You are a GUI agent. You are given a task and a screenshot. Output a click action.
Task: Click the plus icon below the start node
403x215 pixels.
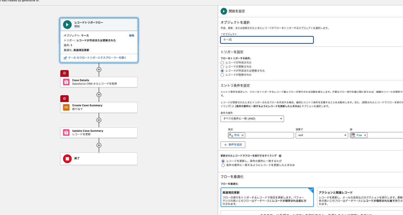point(99,70)
